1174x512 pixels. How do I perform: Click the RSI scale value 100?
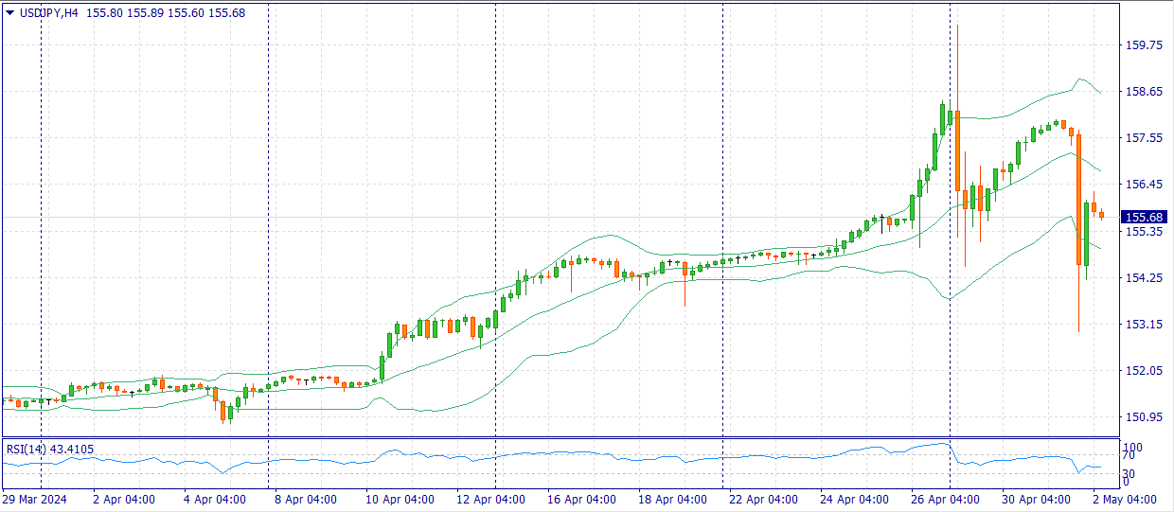pos(1133,447)
